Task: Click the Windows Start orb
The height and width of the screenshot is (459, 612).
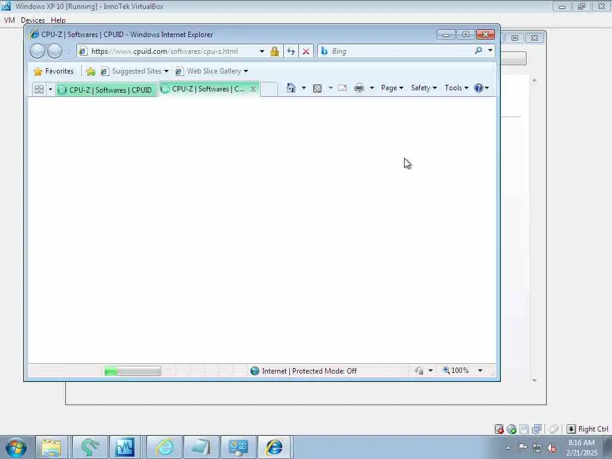Action: click(x=16, y=447)
